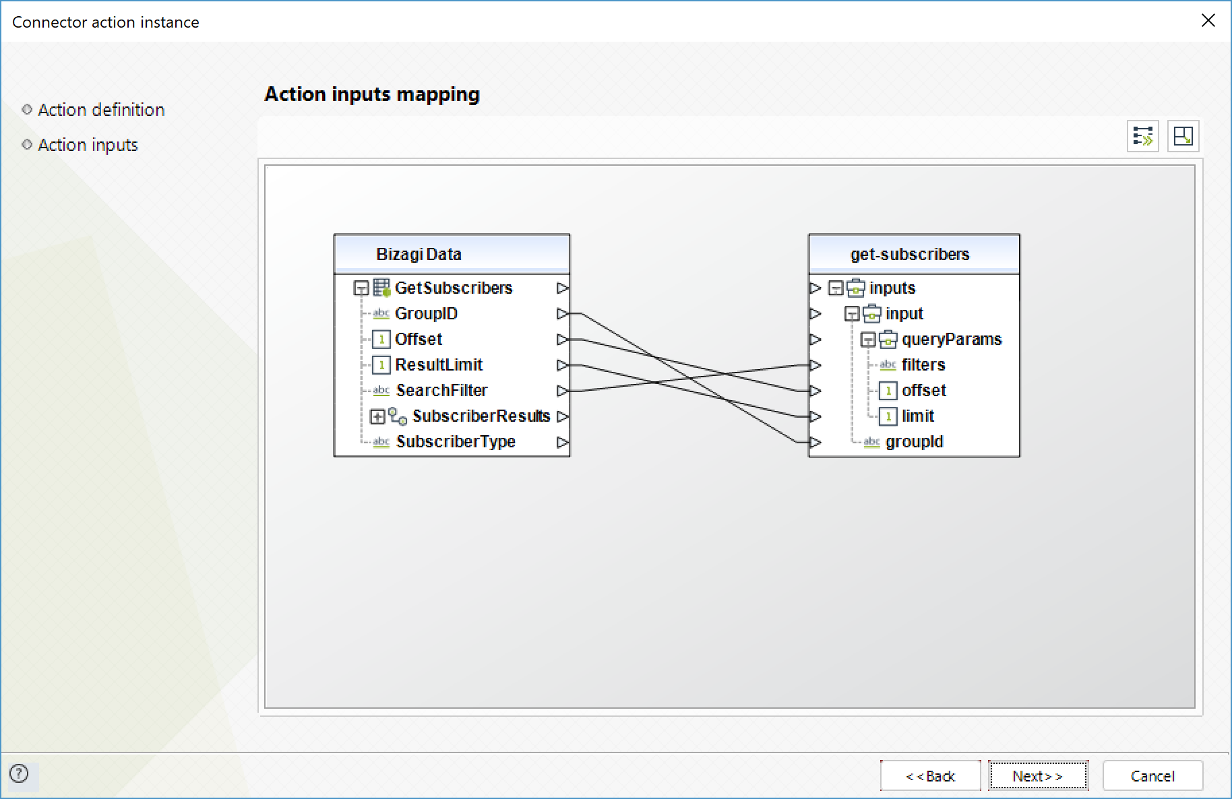Select the SearchFilter attribute
The width and height of the screenshot is (1232, 799).
click(441, 390)
